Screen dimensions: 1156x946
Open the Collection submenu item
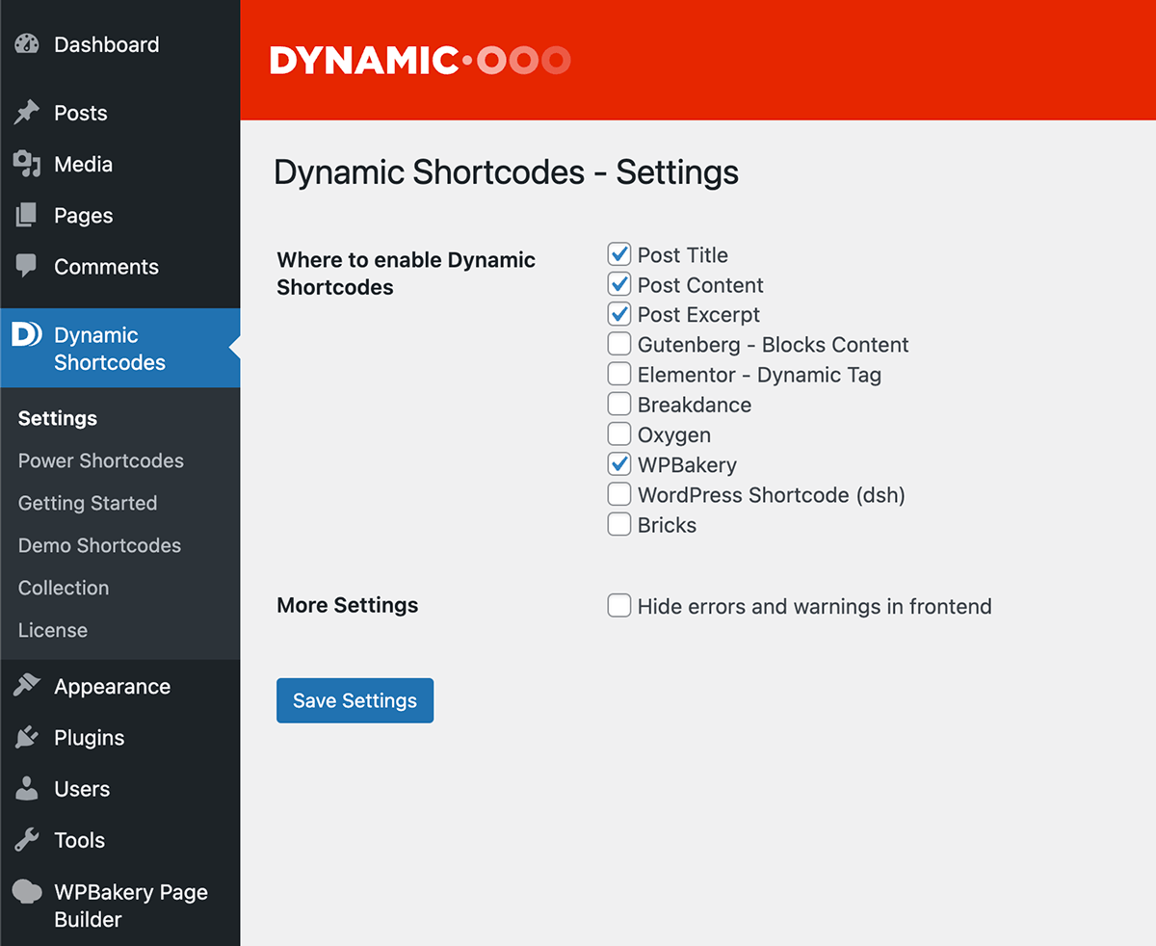coord(64,588)
